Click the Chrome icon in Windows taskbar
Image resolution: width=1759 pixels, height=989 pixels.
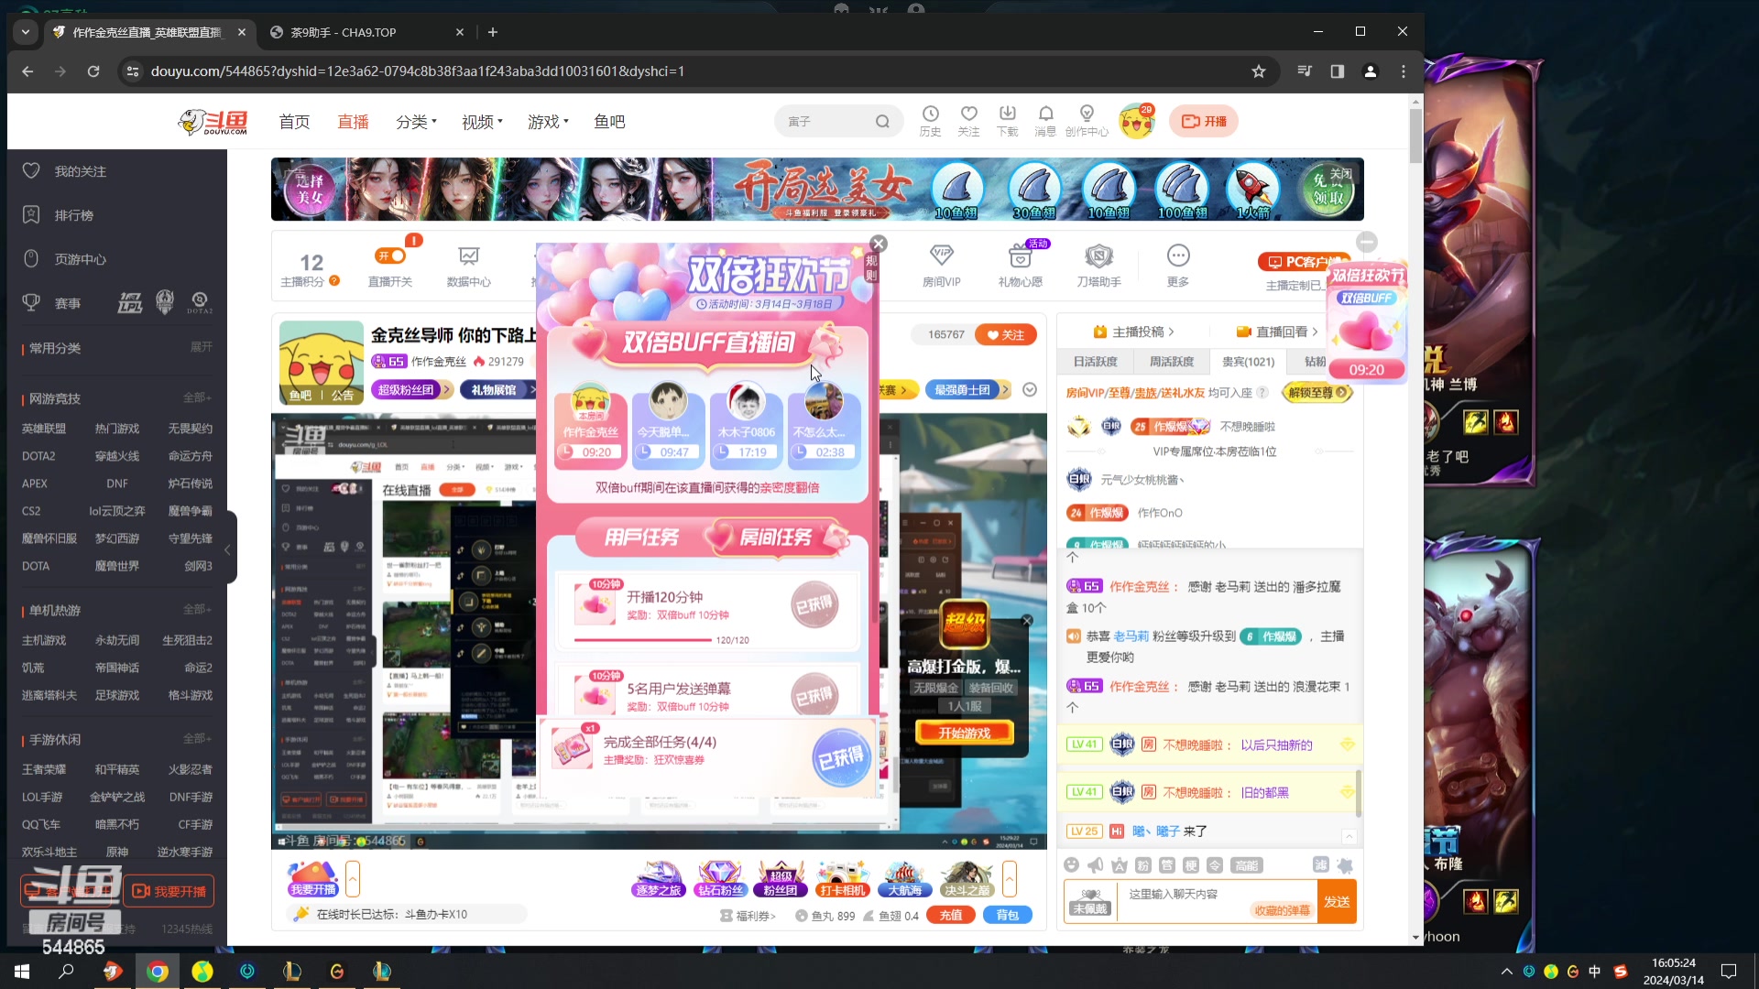point(158,971)
